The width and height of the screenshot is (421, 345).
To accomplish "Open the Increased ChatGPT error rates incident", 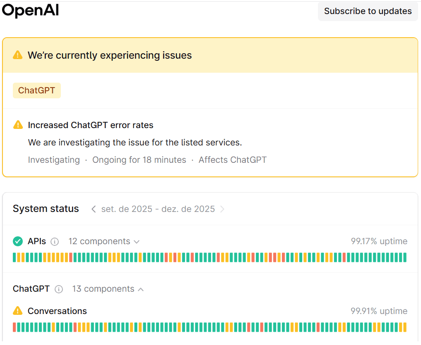I will pyautogui.click(x=90, y=125).
